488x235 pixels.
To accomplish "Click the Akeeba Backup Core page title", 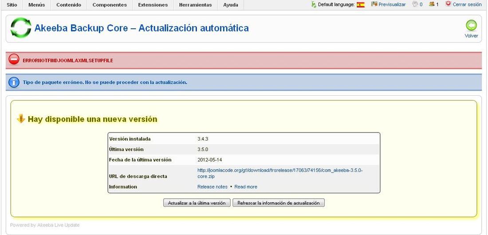I will pos(141,28).
